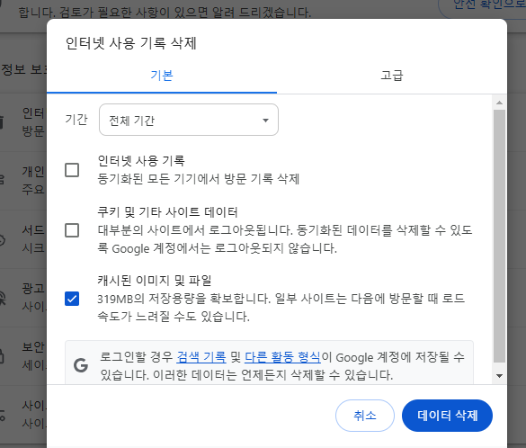Open the 고급 tab
526x448 pixels.
tap(391, 76)
